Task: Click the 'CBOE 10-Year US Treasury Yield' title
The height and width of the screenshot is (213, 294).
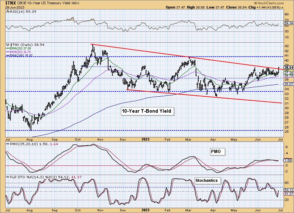Action: pyautogui.click(x=44, y=3)
